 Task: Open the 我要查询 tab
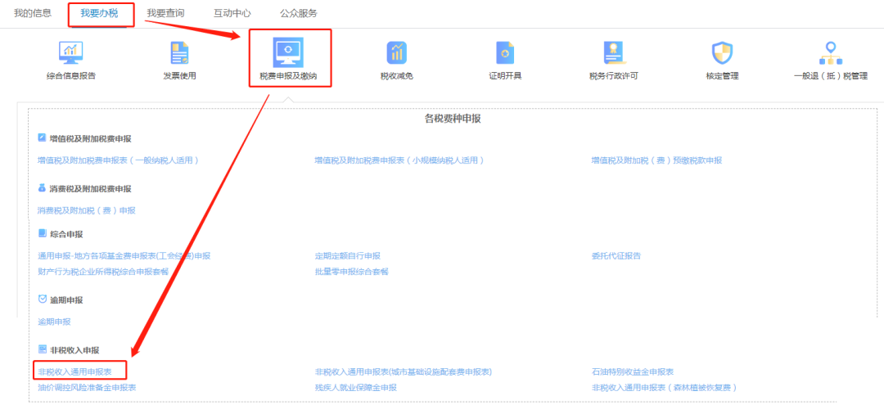[165, 13]
